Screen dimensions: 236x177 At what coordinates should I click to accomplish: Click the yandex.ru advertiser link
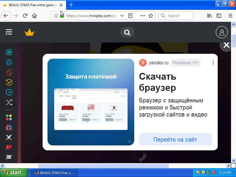pos(159,63)
